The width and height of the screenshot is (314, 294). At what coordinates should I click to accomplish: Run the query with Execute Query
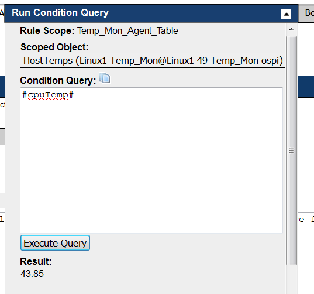(55, 243)
